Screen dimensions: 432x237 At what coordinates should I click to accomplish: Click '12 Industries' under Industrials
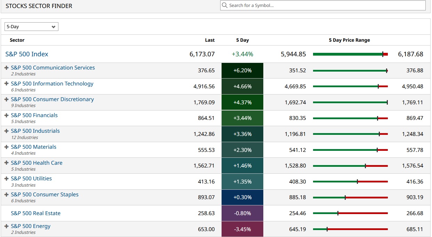tap(25, 138)
